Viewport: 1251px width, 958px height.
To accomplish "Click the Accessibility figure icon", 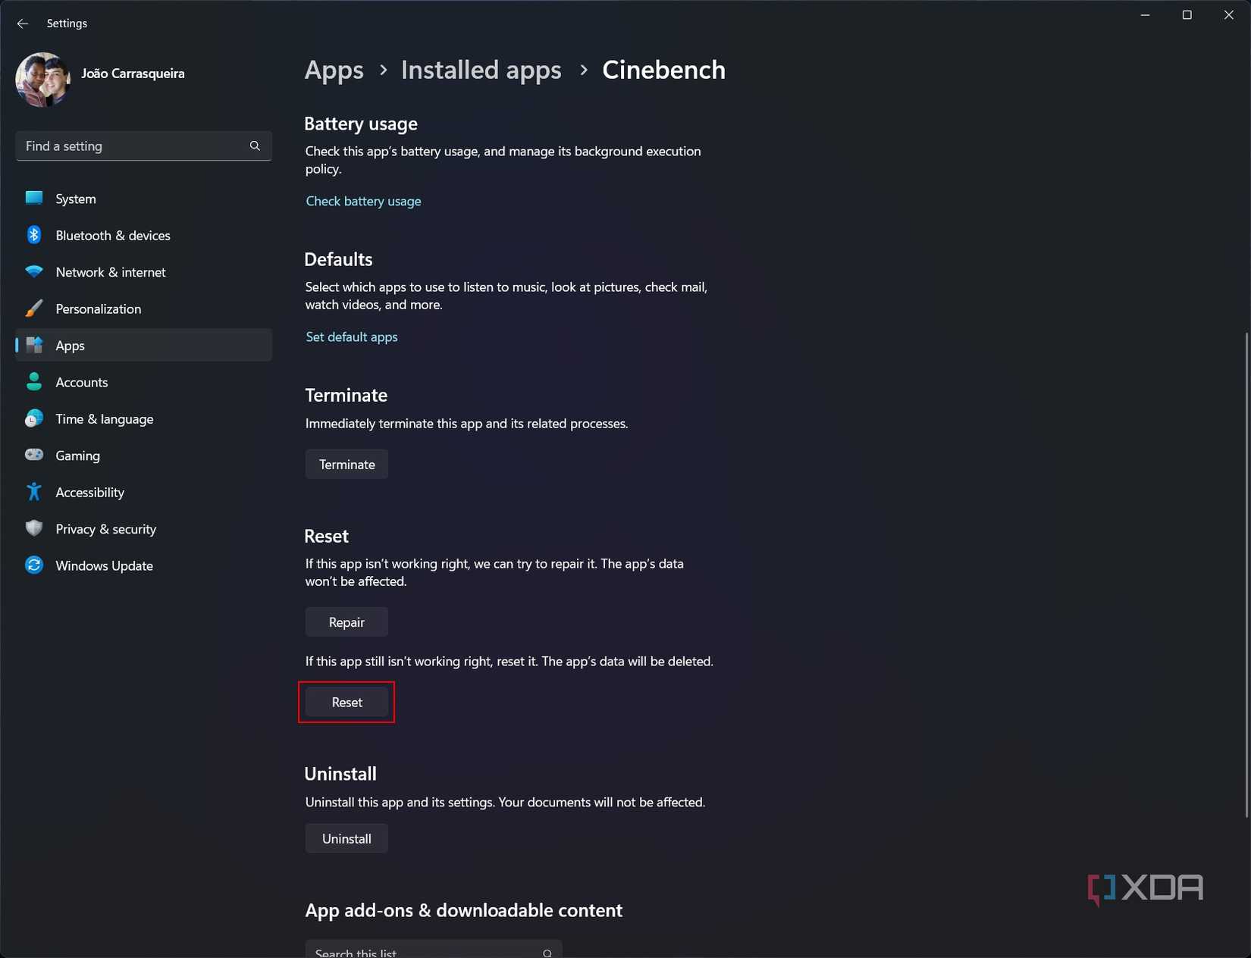I will tap(34, 492).
